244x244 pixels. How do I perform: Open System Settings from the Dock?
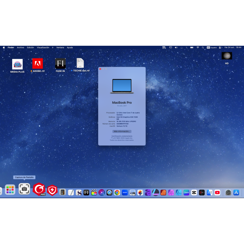click(x=228, y=193)
